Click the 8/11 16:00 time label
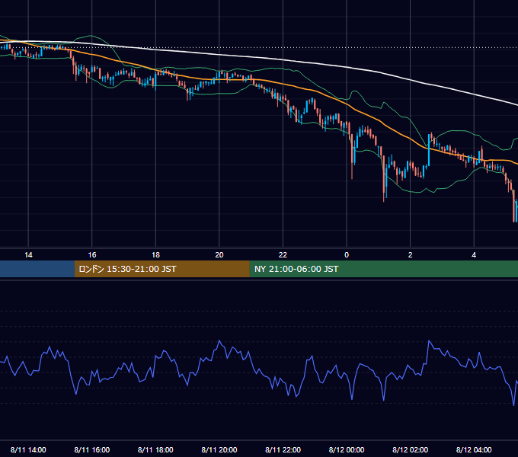 (92, 449)
